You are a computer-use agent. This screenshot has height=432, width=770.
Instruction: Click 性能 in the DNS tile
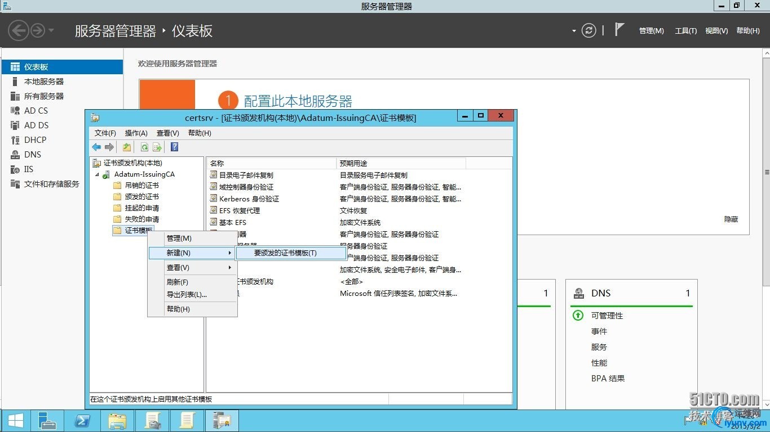pyautogui.click(x=599, y=363)
